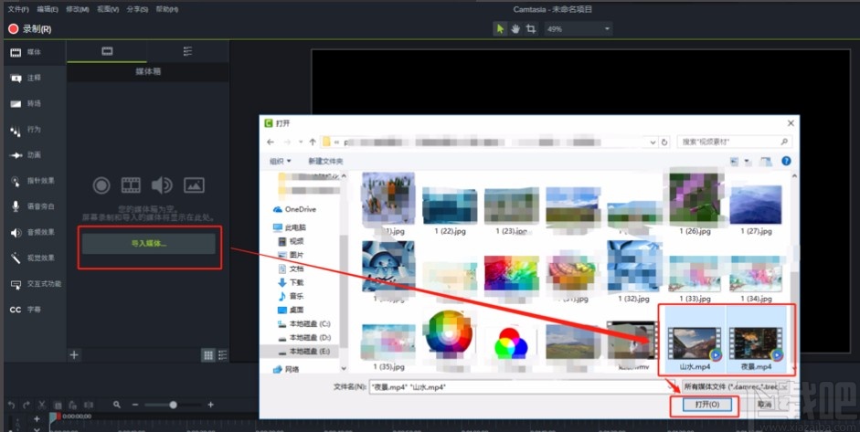
Task: Select the 山水.mp4 video thumbnail
Action: (695, 342)
